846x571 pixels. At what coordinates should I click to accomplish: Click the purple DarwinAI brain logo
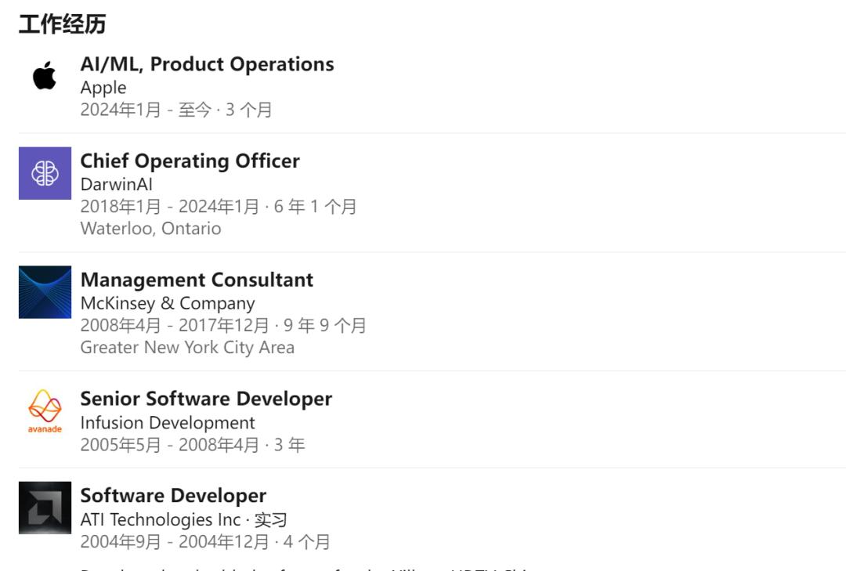click(45, 173)
